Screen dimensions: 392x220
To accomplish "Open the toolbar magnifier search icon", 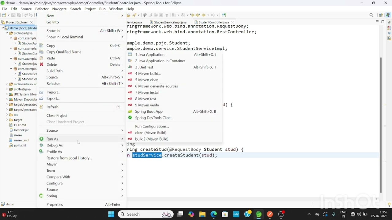I will click(x=371, y=15).
